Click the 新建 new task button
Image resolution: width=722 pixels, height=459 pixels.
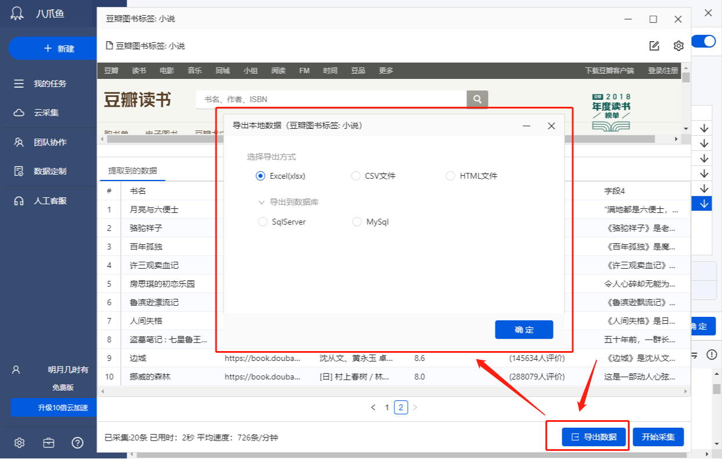53,49
